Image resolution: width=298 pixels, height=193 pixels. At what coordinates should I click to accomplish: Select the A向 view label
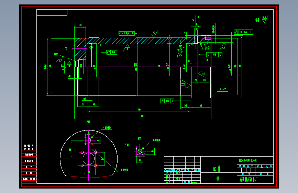88,122
